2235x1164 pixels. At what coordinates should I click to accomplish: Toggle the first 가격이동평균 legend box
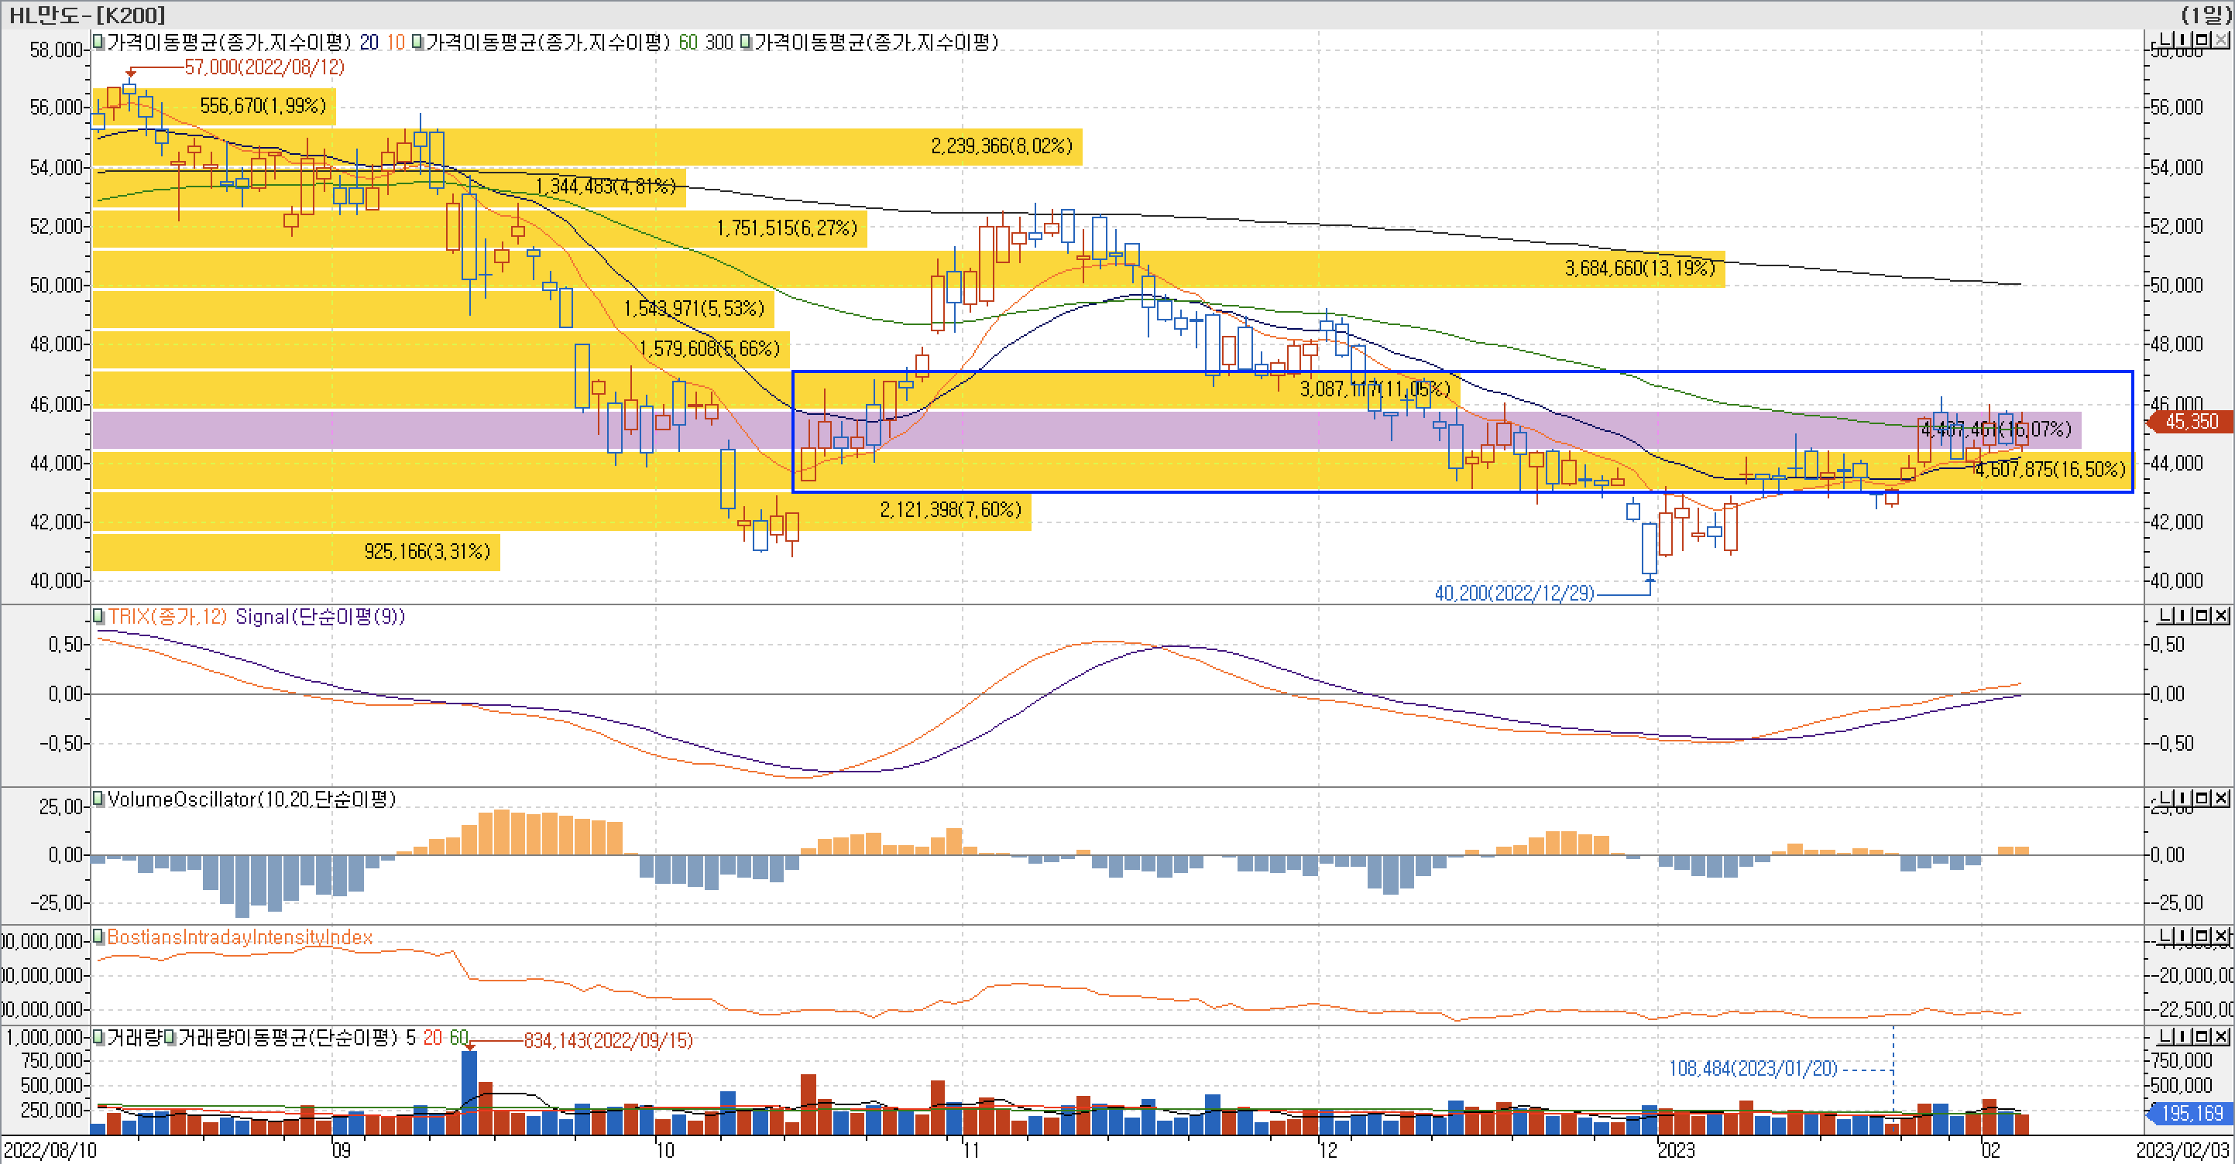[x=98, y=42]
